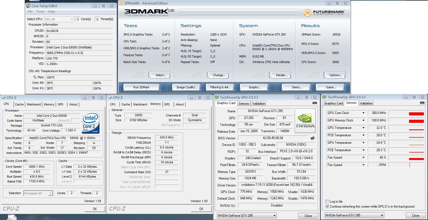Click the Demo... button

tap(297, 87)
